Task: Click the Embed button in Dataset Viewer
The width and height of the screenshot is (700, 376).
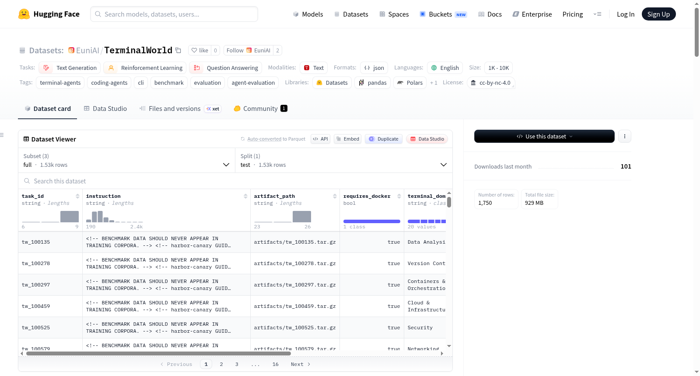Action: coord(348,139)
